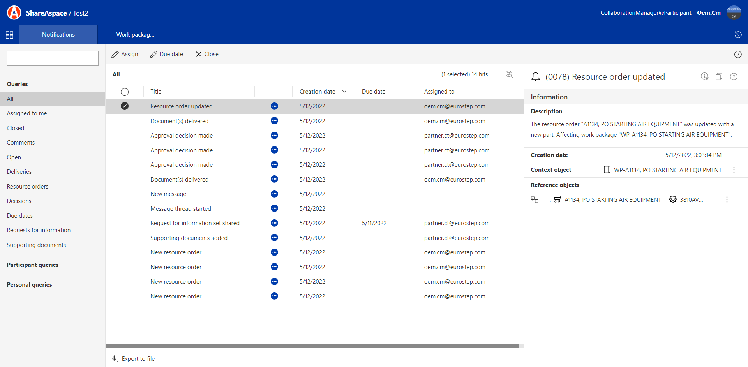
Task: Click the Export to file download icon
Action: click(114, 359)
